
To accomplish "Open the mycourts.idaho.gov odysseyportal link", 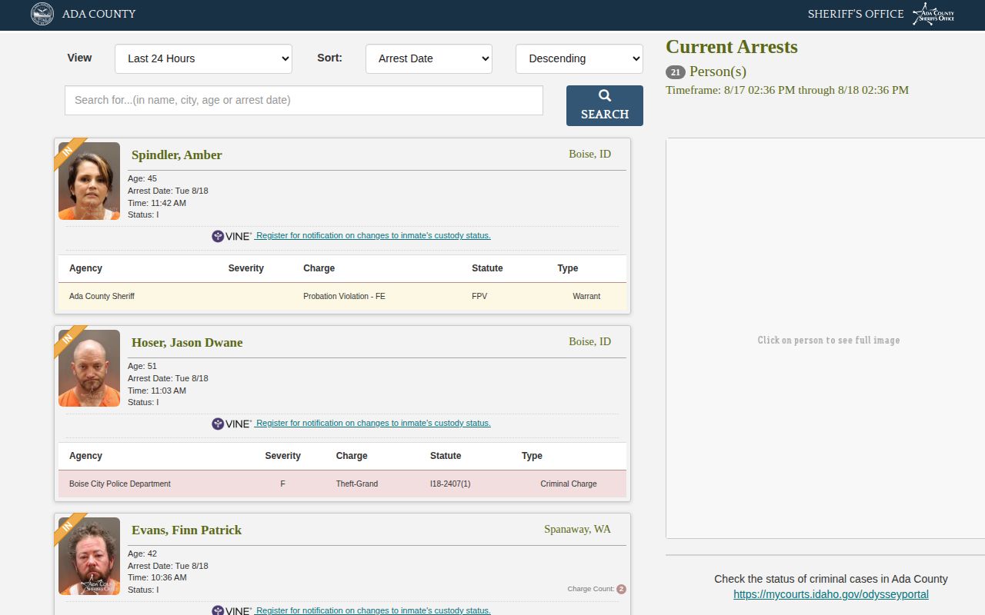I will [x=831, y=594].
